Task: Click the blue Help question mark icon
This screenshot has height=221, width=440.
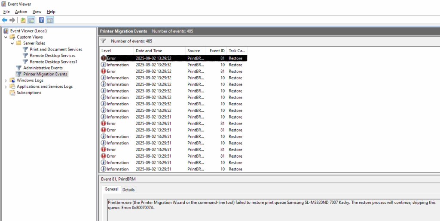Action: (41, 20)
